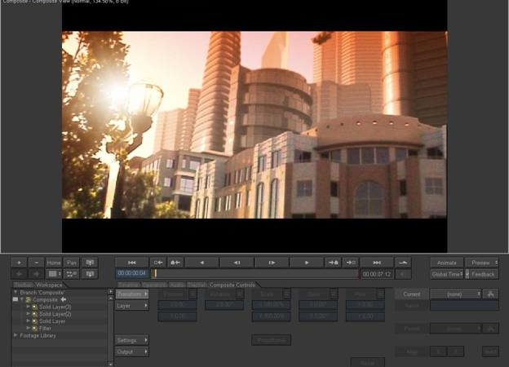Open the Global Time dropdown
The image size is (509, 367).
click(x=447, y=274)
